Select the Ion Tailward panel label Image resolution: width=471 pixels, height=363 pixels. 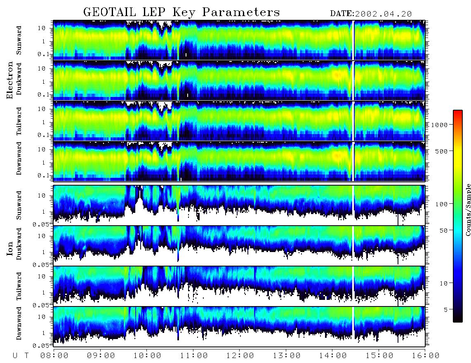(x=19, y=286)
